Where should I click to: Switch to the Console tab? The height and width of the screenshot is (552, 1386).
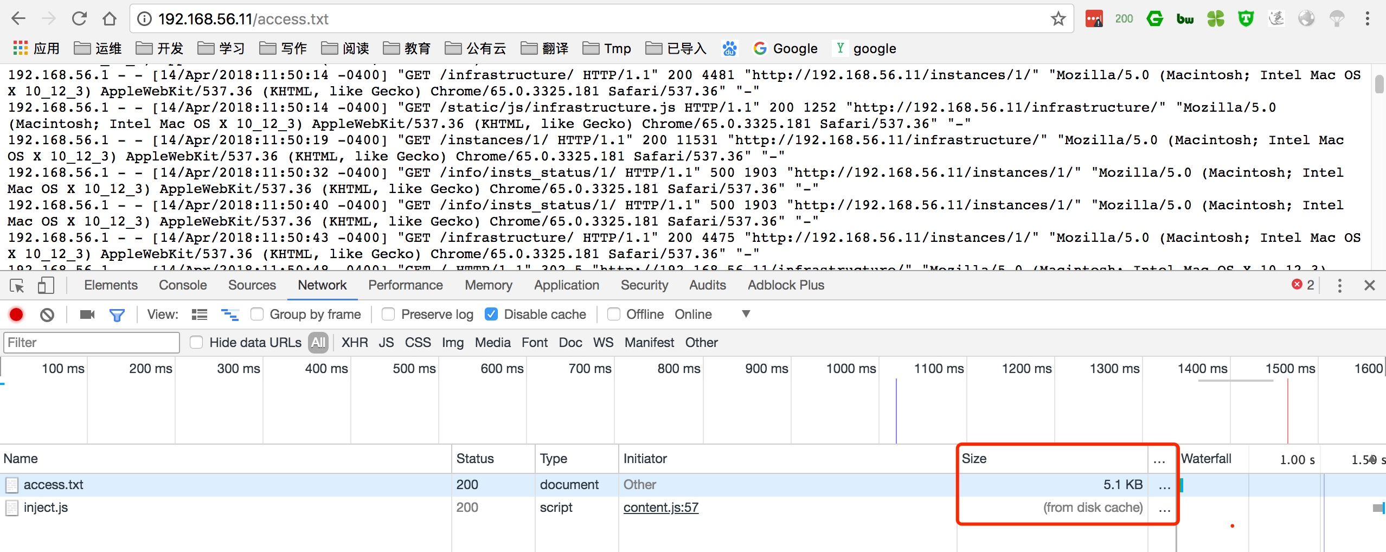pos(183,285)
